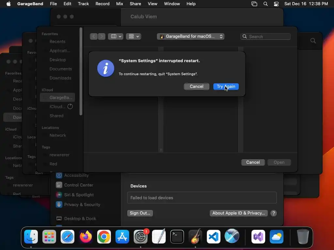This screenshot has height=250, width=334.
Task: Open the GarageBand app menu
Action: (30, 4)
